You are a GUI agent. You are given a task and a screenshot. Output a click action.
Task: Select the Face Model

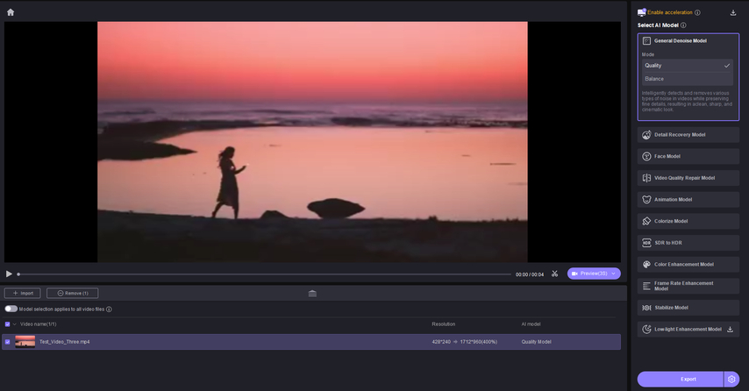pyautogui.click(x=688, y=156)
